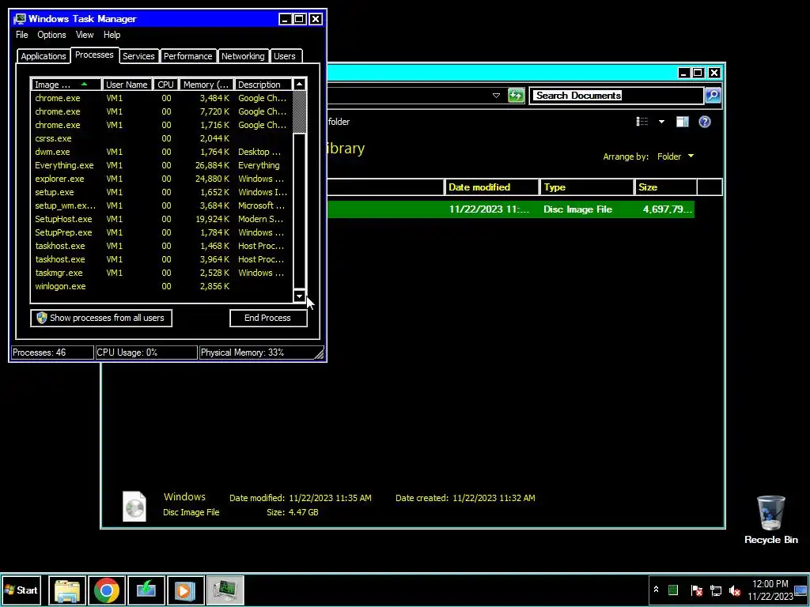Switch to the Services tab

(138, 56)
